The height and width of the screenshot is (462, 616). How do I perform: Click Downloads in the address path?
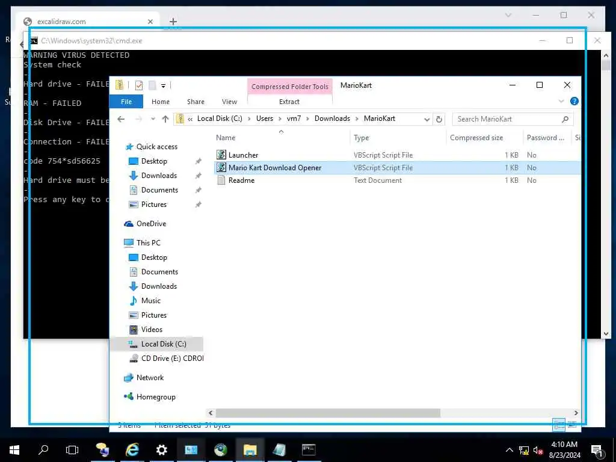tap(332, 119)
